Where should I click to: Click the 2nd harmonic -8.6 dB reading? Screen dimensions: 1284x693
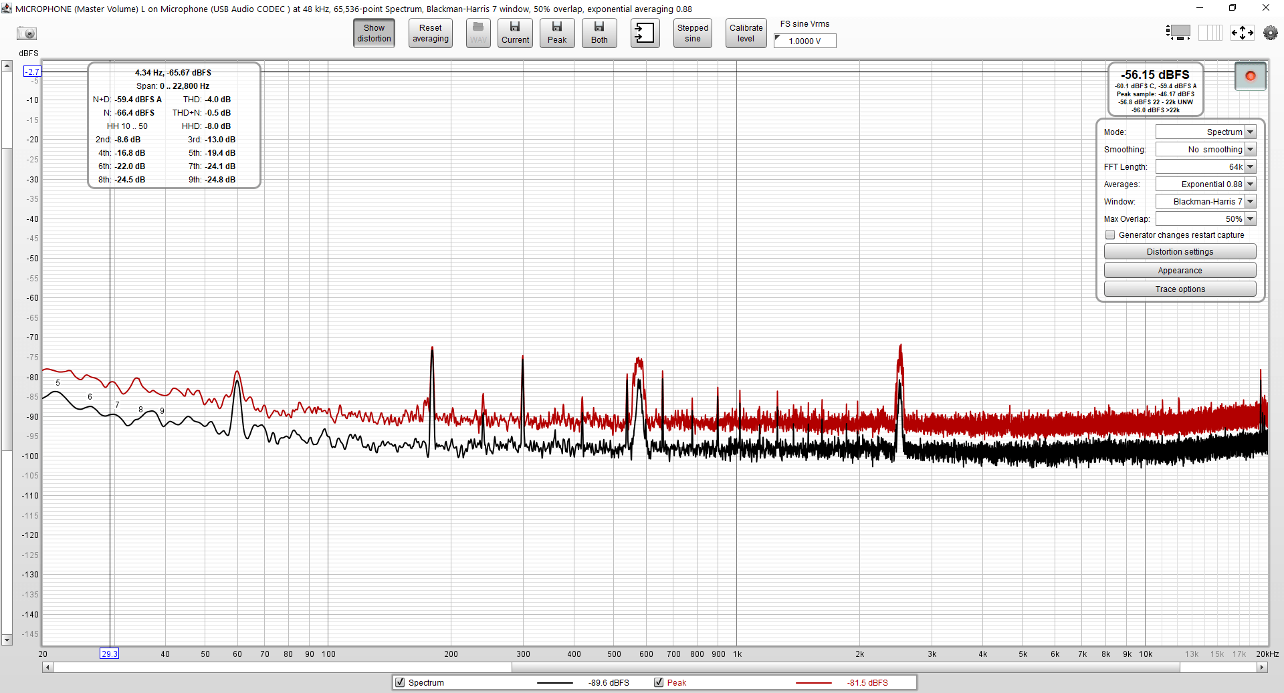127,140
